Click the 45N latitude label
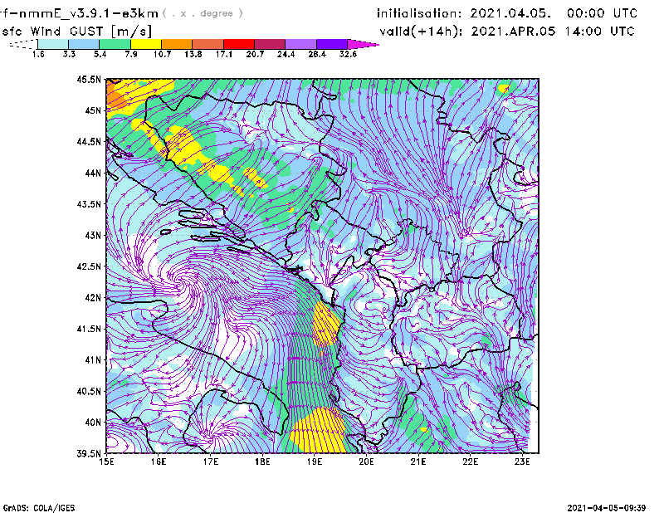This screenshot has height=513, width=664. tap(93, 110)
